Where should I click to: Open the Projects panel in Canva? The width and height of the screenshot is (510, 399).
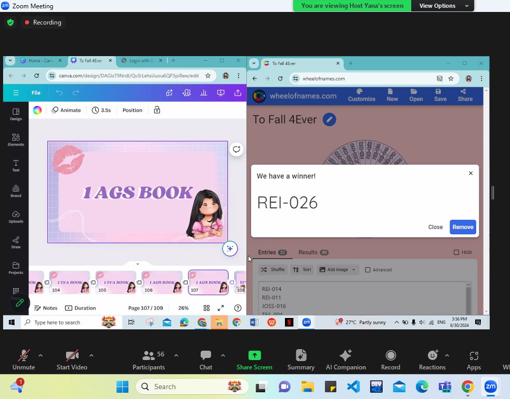coord(16,269)
